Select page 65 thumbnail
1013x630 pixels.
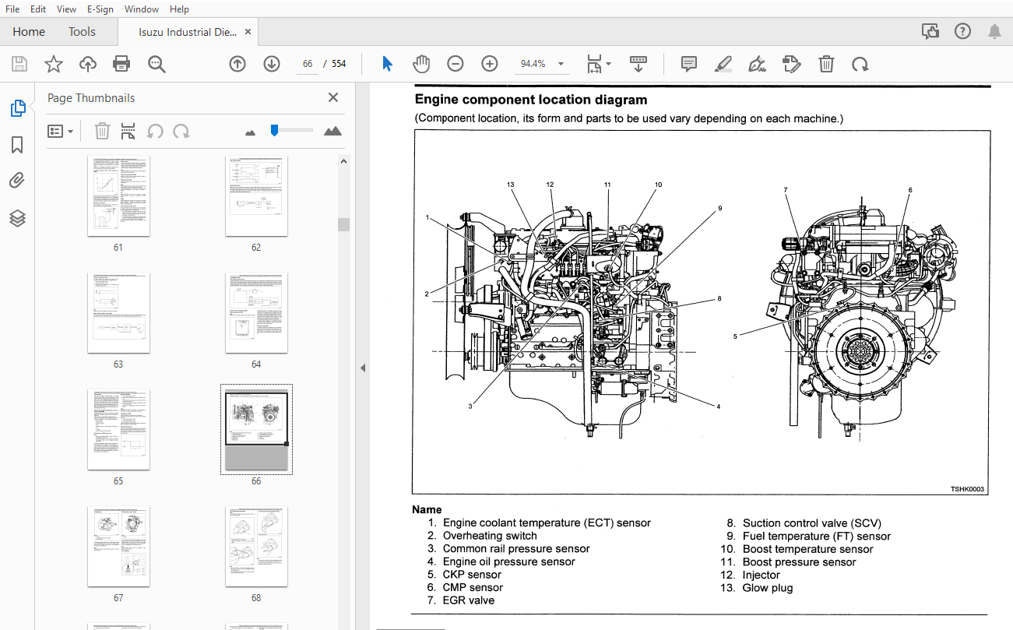pos(118,430)
